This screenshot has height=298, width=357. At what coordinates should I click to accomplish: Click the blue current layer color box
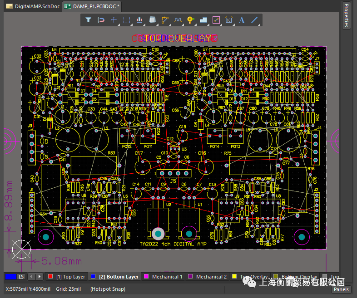coord(11,277)
